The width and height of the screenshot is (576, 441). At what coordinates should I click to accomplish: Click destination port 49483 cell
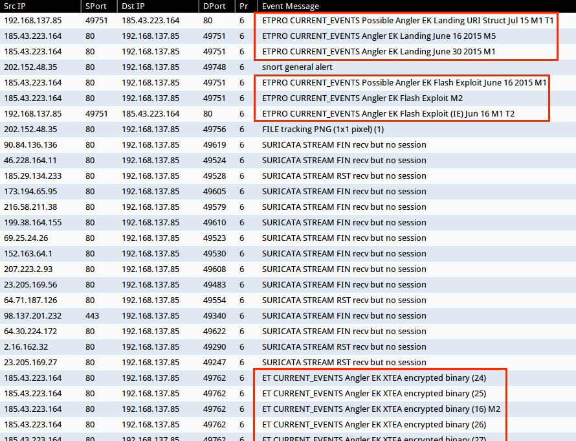(214, 284)
